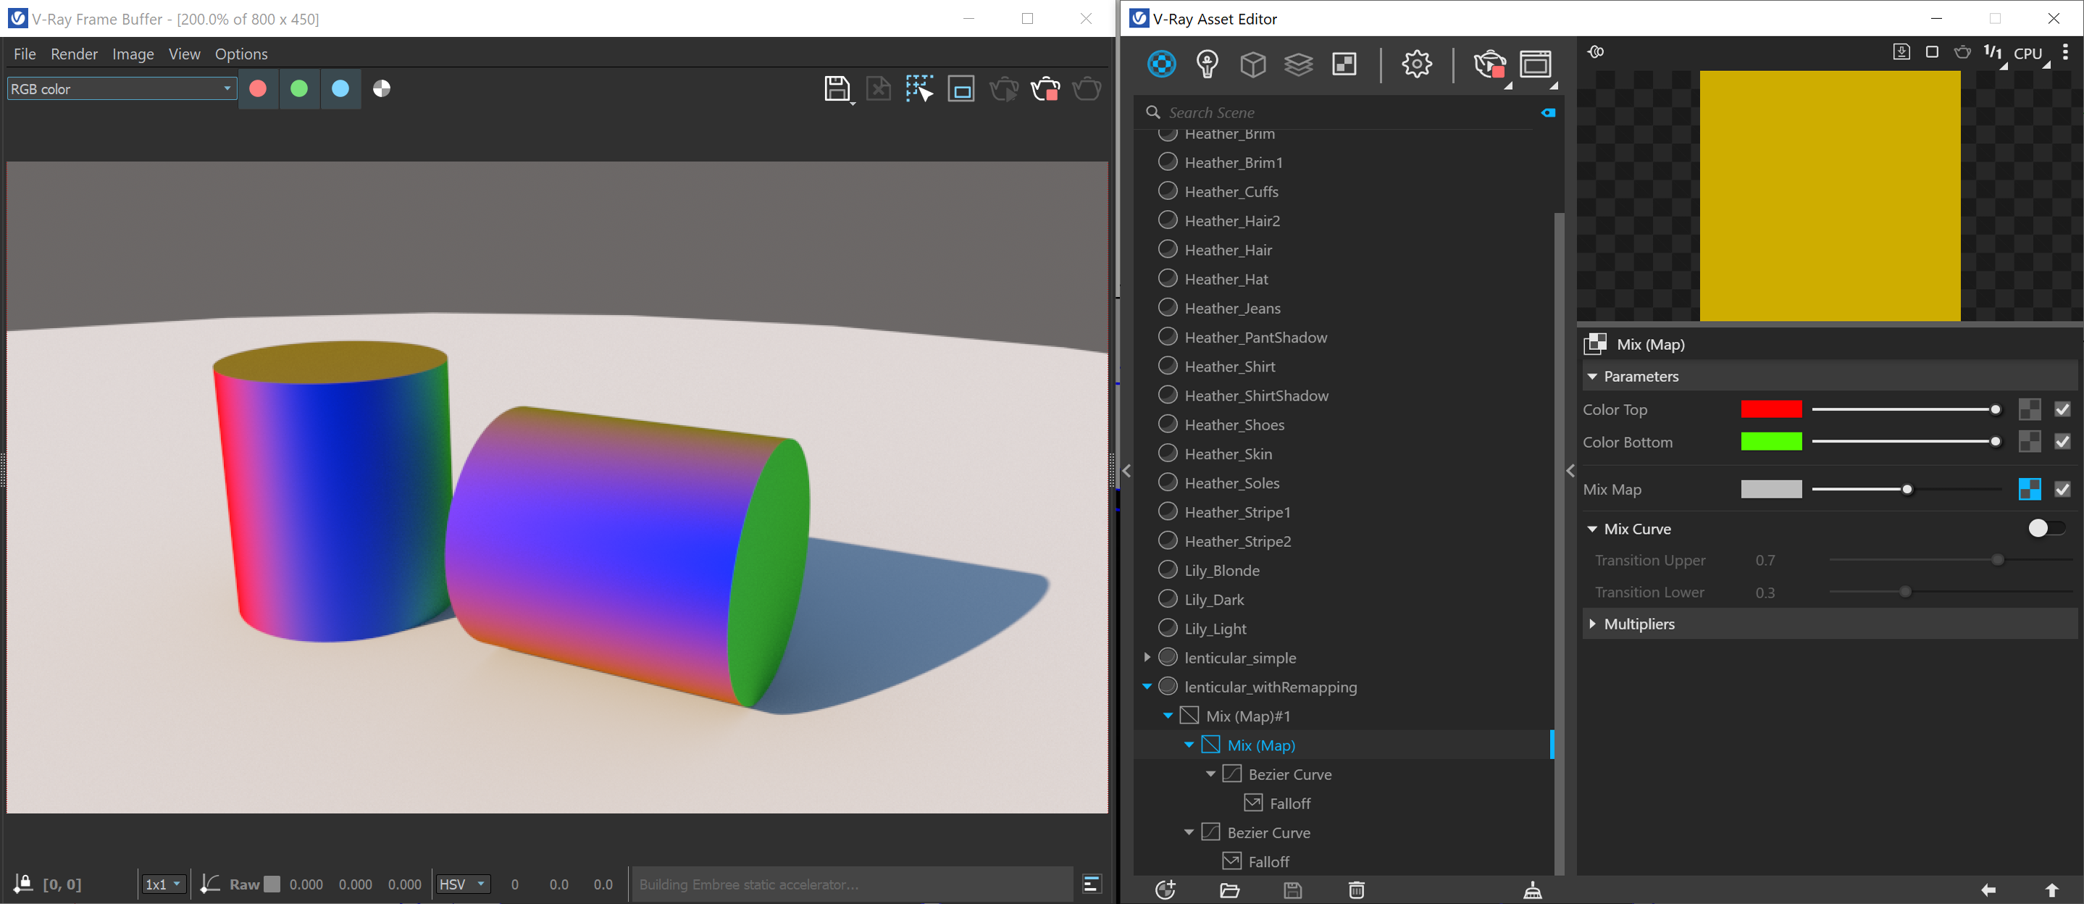Stop the interactive render with teapot icon
Screen dimensions: 2084x904
pos(1045,89)
